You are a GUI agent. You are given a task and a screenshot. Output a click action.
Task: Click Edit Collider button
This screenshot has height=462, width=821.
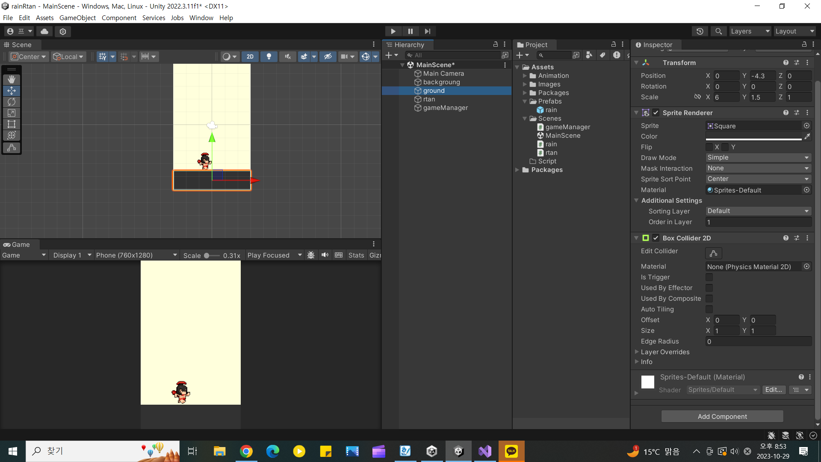pos(714,253)
